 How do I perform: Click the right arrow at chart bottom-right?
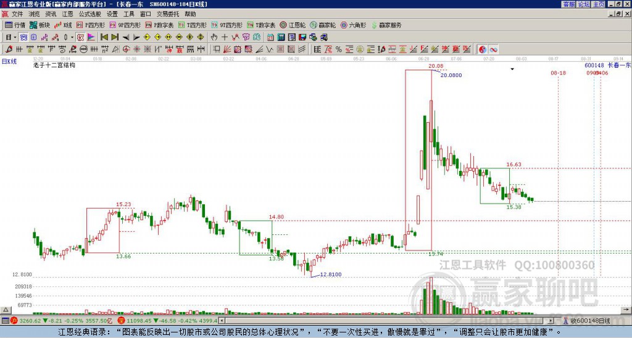626,310
